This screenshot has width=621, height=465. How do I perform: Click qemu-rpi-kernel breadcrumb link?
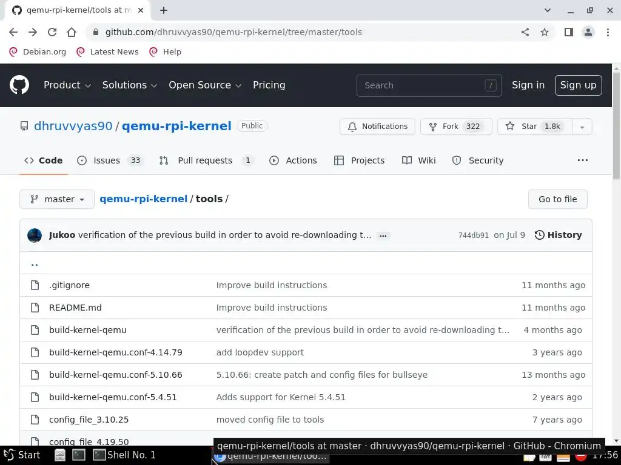click(x=143, y=199)
